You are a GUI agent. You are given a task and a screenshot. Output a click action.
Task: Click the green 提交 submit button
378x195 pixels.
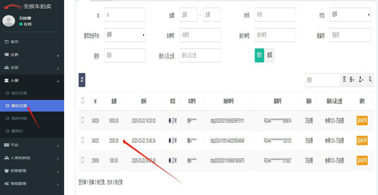pyautogui.click(x=259, y=55)
